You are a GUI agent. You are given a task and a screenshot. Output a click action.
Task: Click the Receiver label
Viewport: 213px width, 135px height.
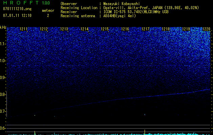[x=69, y=12]
